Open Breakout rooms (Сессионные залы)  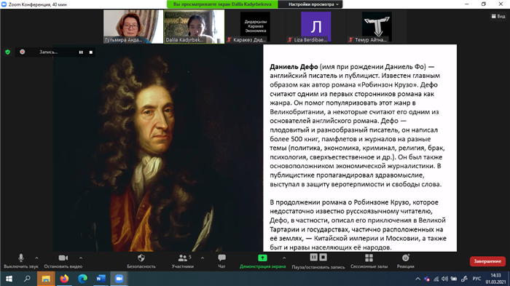(x=369, y=261)
